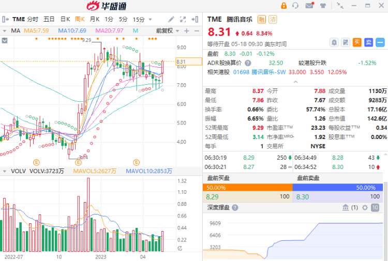Switch to 月K chart tab
The width and height of the screenshot is (388, 261).
(x=95, y=19)
